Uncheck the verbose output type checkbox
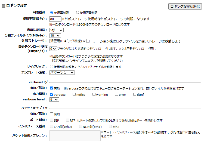This screenshot has width=204, height=145. (x=51, y=94)
